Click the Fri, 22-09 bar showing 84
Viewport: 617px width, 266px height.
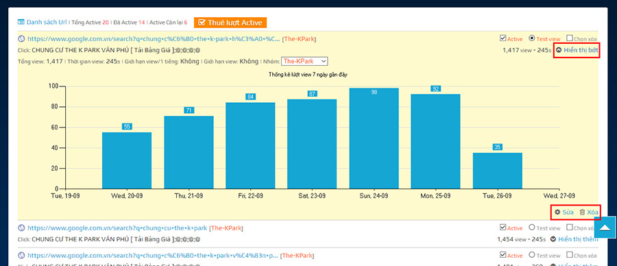point(250,145)
